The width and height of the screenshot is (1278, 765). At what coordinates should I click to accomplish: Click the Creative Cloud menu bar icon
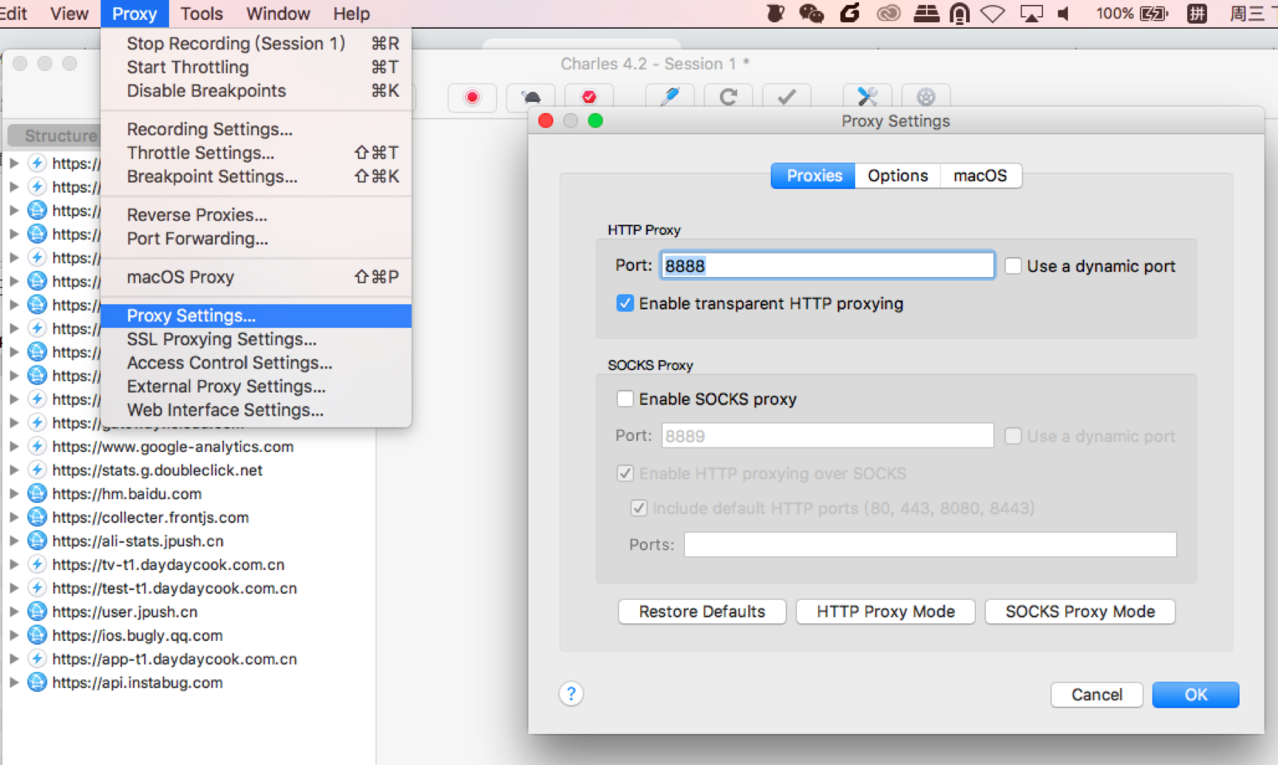point(888,13)
